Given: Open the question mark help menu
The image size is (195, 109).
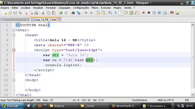Looking at the screenshot, I should [134, 8].
